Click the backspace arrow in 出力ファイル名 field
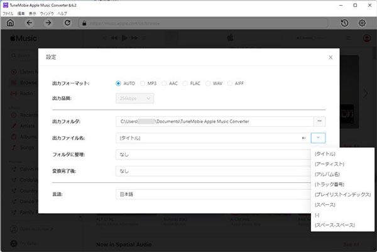377x252 pixels. click(304, 138)
